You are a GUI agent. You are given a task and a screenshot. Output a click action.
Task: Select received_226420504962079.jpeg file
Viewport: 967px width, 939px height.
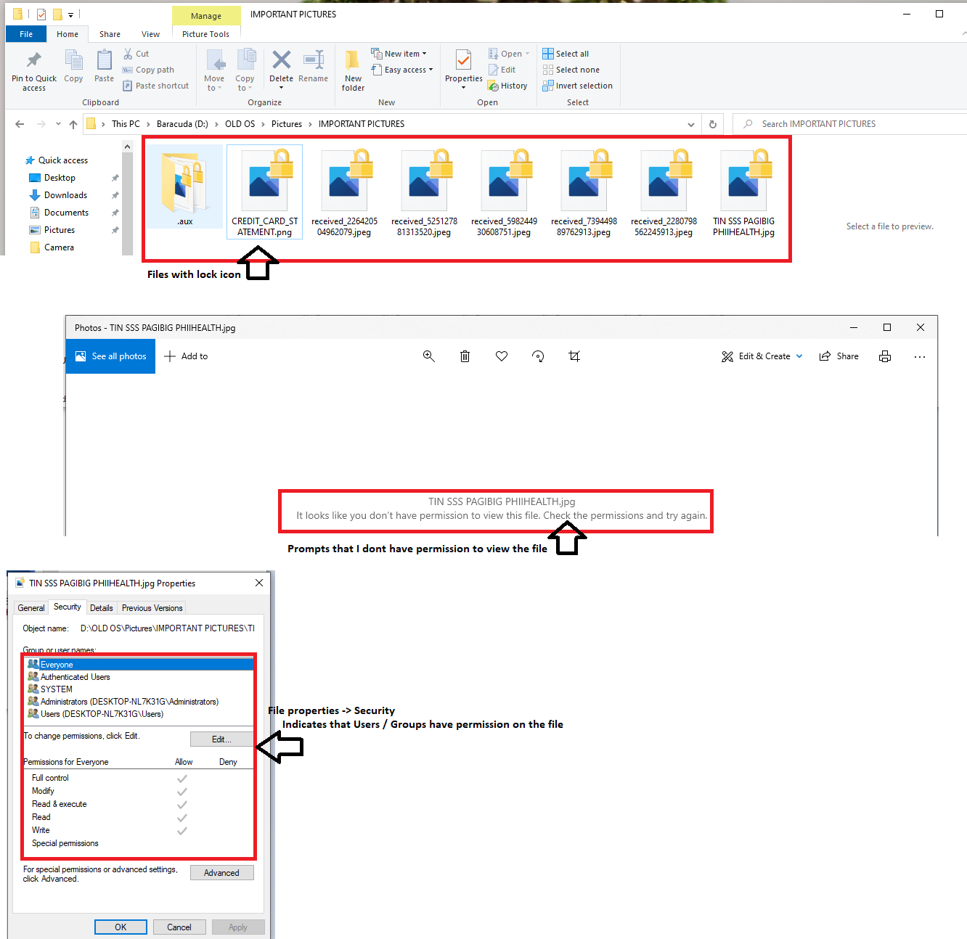(344, 192)
